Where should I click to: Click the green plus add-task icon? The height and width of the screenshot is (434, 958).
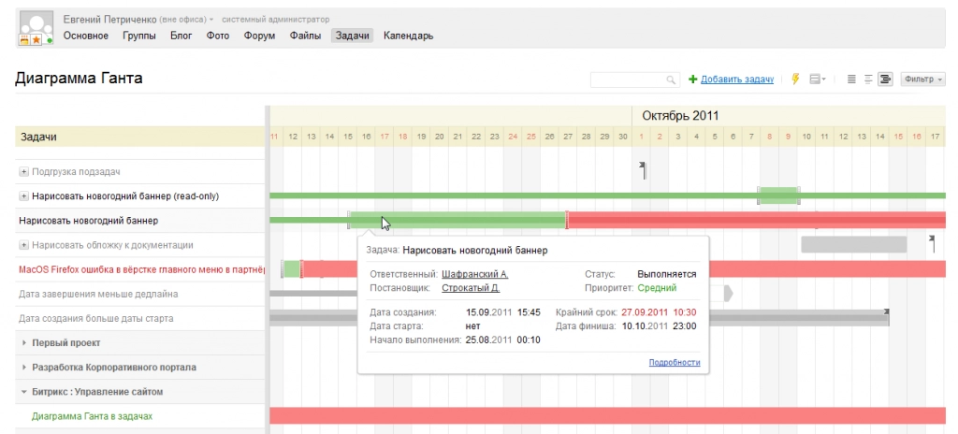pyautogui.click(x=693, y=80)
